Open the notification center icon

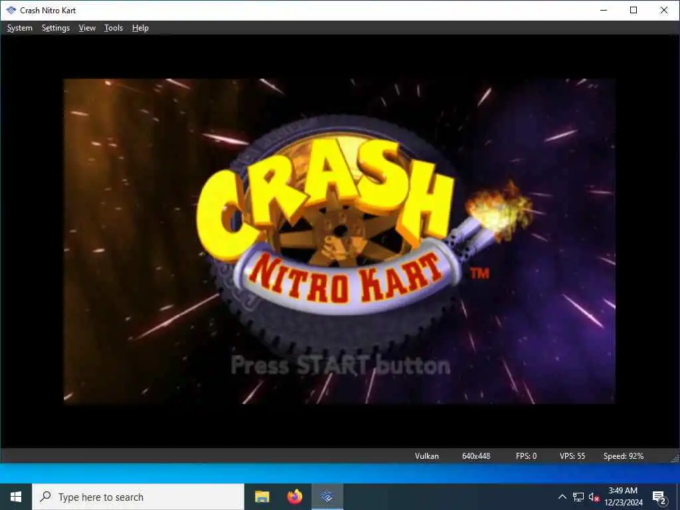click(659, 497)
